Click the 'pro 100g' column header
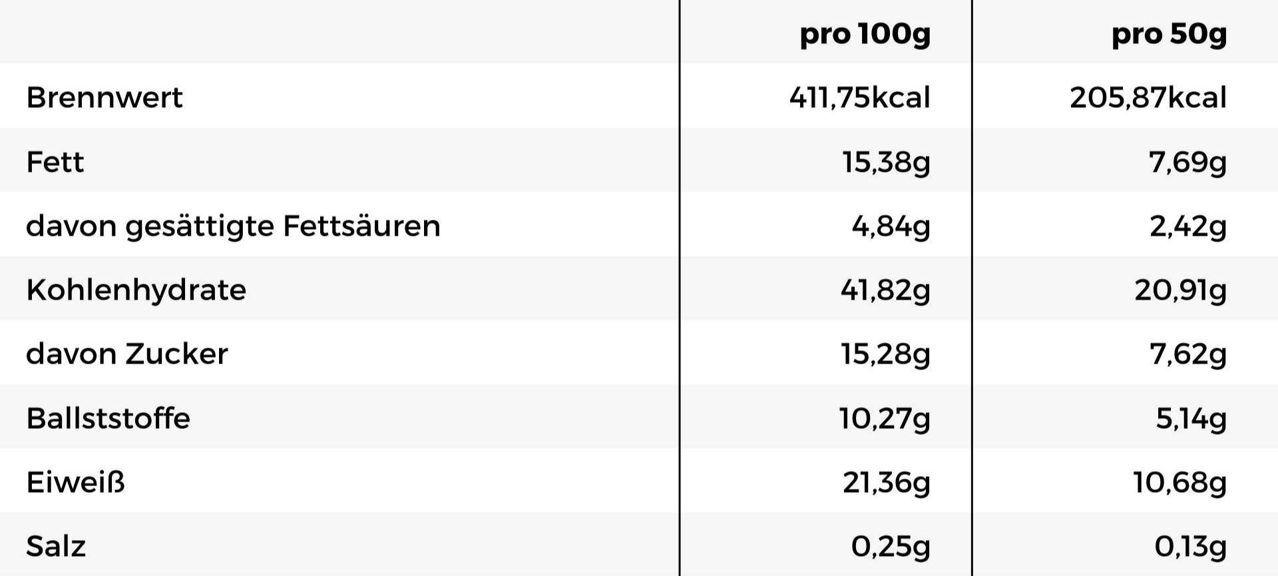The width and height of the screenshot is (1278, 576). [865, 34]
